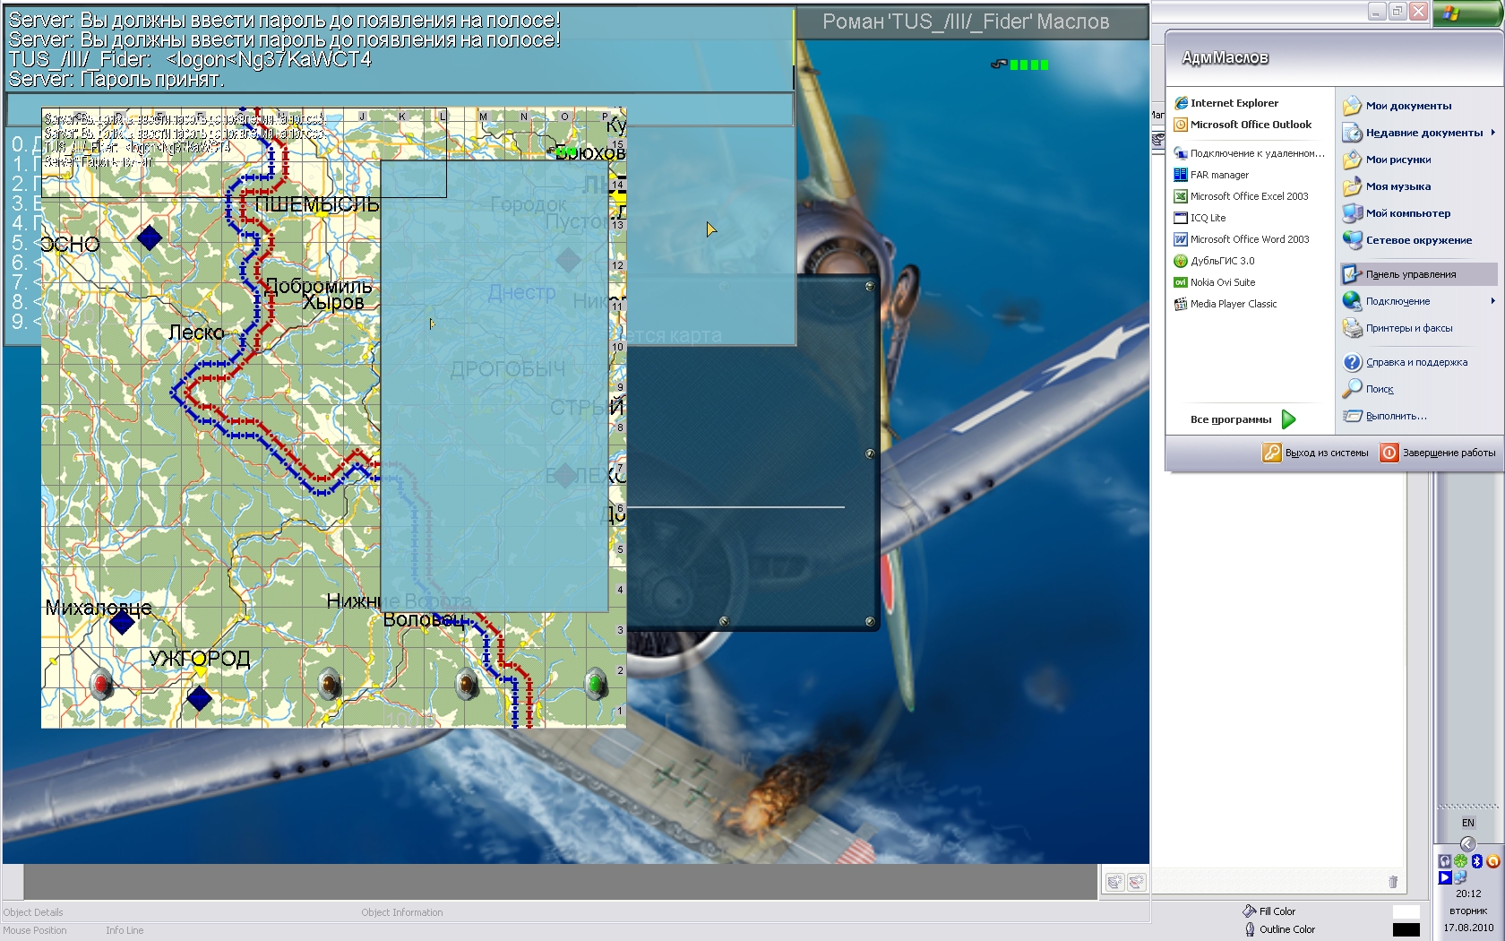Viewport: 1505px width, 941px height.
Task: Click Завершение работы button
Action: (1438, 453)
